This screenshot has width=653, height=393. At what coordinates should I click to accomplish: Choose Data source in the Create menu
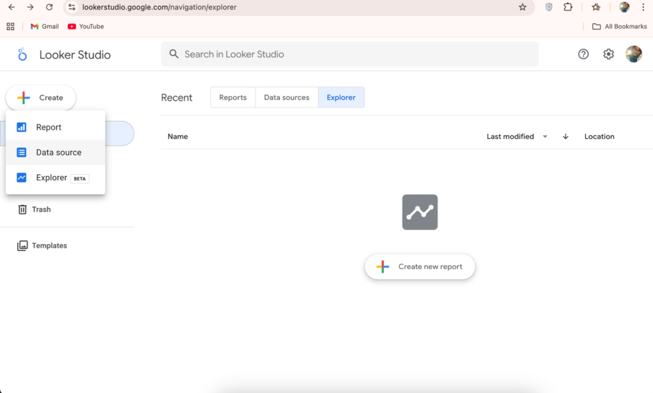(x=58, y=153)
